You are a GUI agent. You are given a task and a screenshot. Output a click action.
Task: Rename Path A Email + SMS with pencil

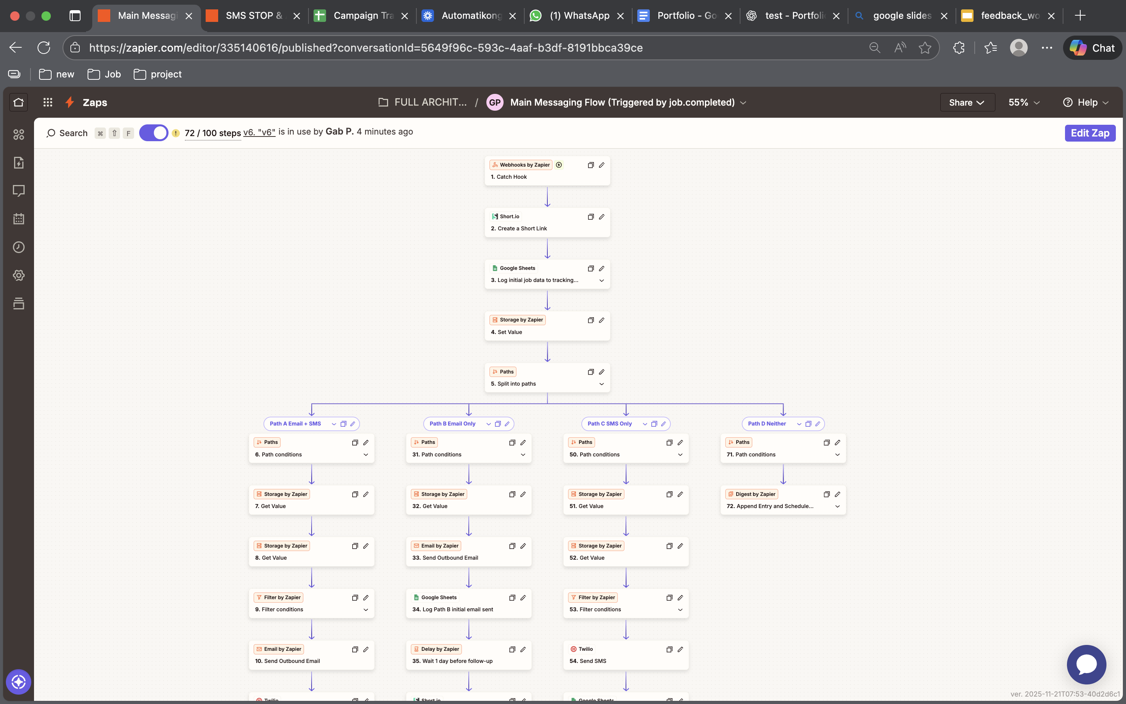[353, 424]
